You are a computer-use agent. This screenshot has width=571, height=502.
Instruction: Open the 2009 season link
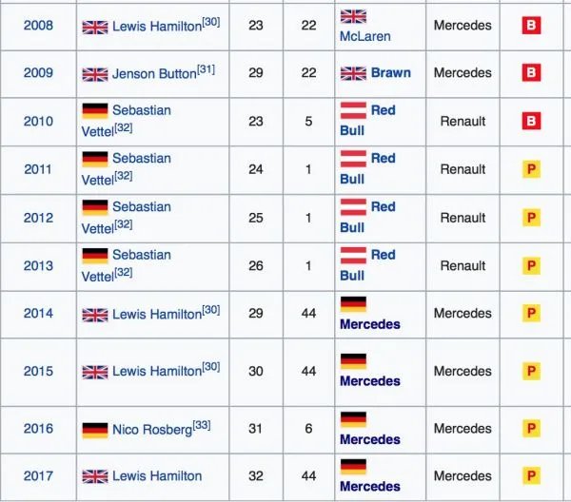38,73
